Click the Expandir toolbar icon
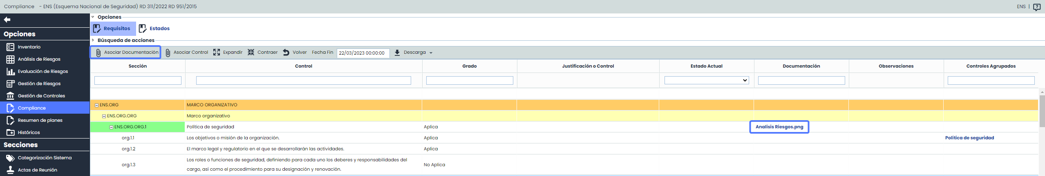This screenshot has width=1045, height=176. 217,52
